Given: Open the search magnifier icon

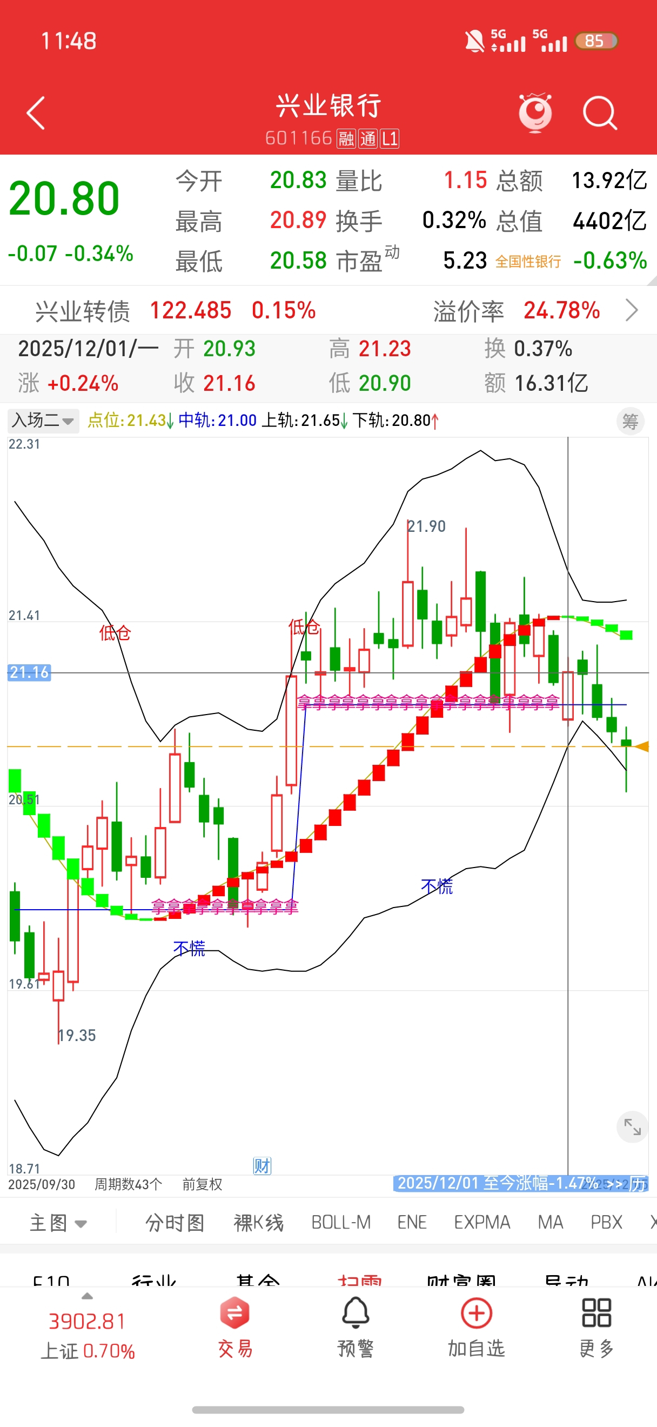Looking at the screenshot, I should click(x=600, y=113).
